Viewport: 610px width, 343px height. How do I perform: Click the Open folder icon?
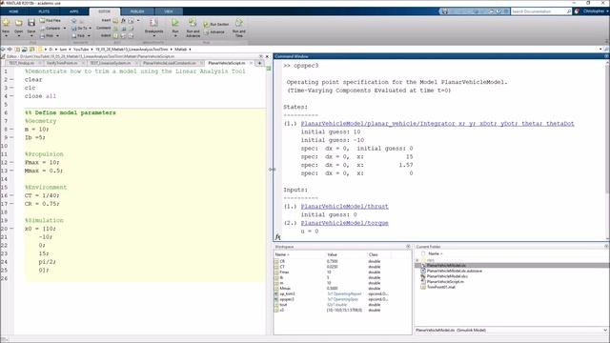coord(19,23)
